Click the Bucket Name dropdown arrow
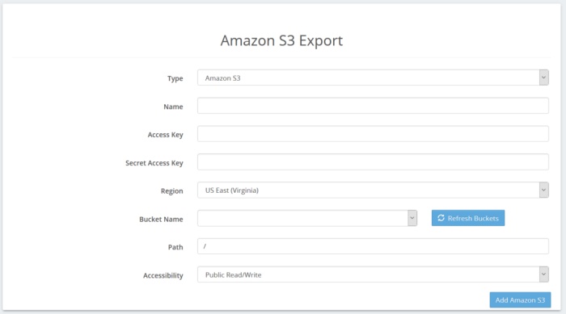This screenshot has width=566, height=314. (x=412, y=218)
